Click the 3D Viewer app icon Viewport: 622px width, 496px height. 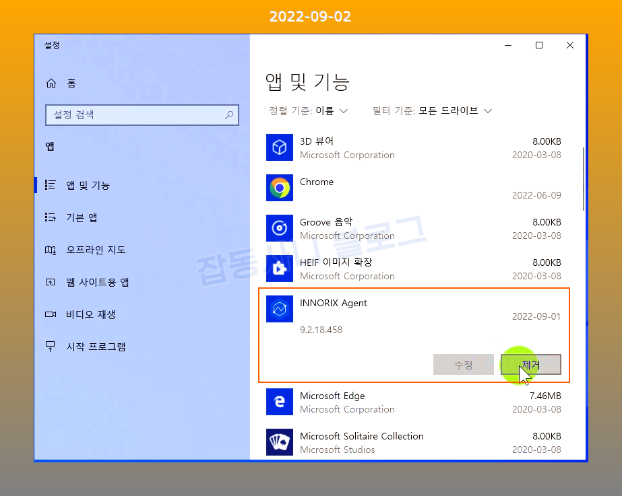(280, 147)
